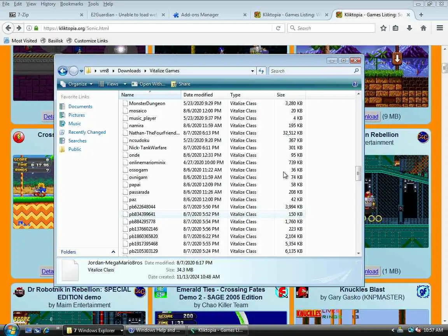Image resolution: width=448 pixels, height=336 pixels.
Task: Click the Open With... toolbar button
Action: point(149,84)
